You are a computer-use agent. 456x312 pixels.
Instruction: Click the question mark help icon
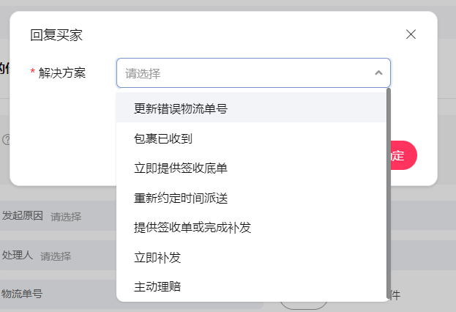[6, 140]
